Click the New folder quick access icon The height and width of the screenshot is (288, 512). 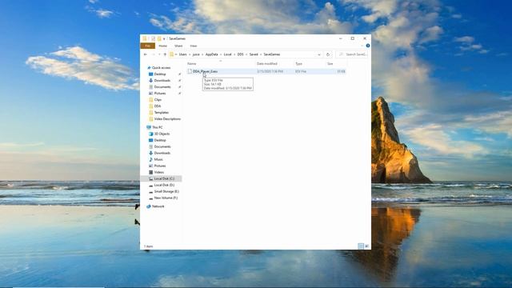pyautogui.click(x=159, y=38)
